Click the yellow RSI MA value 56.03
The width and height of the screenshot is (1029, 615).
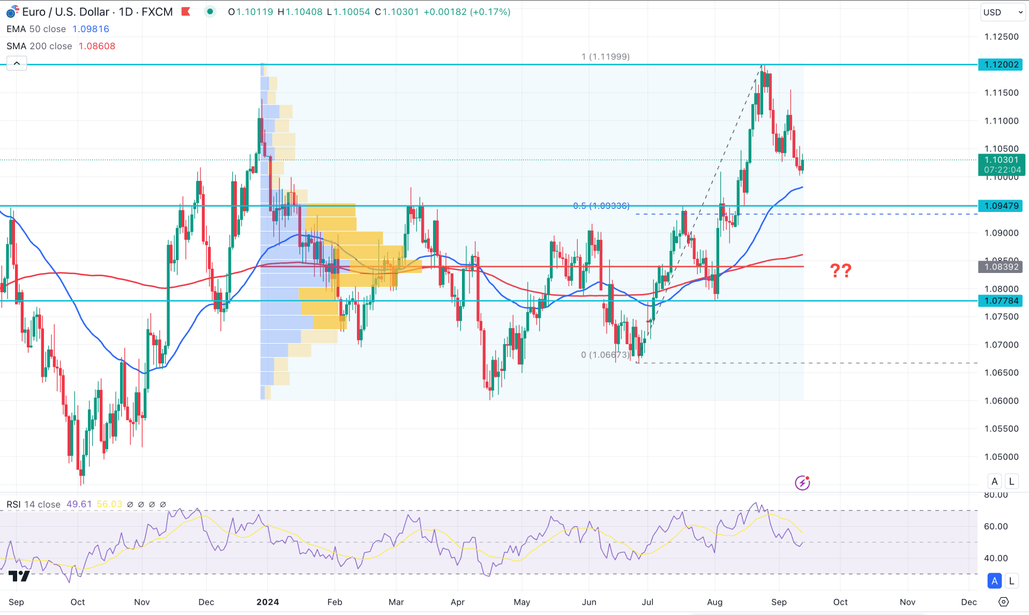coord(109,504)
